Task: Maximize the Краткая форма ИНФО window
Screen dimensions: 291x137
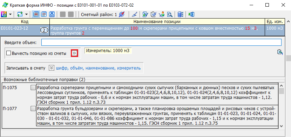Action: pos(267,5)
